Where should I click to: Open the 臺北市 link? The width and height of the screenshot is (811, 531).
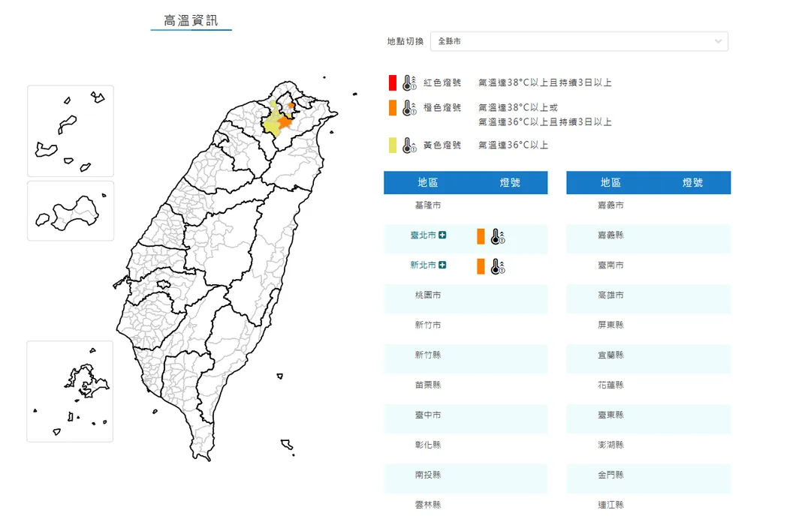(423, 235)
